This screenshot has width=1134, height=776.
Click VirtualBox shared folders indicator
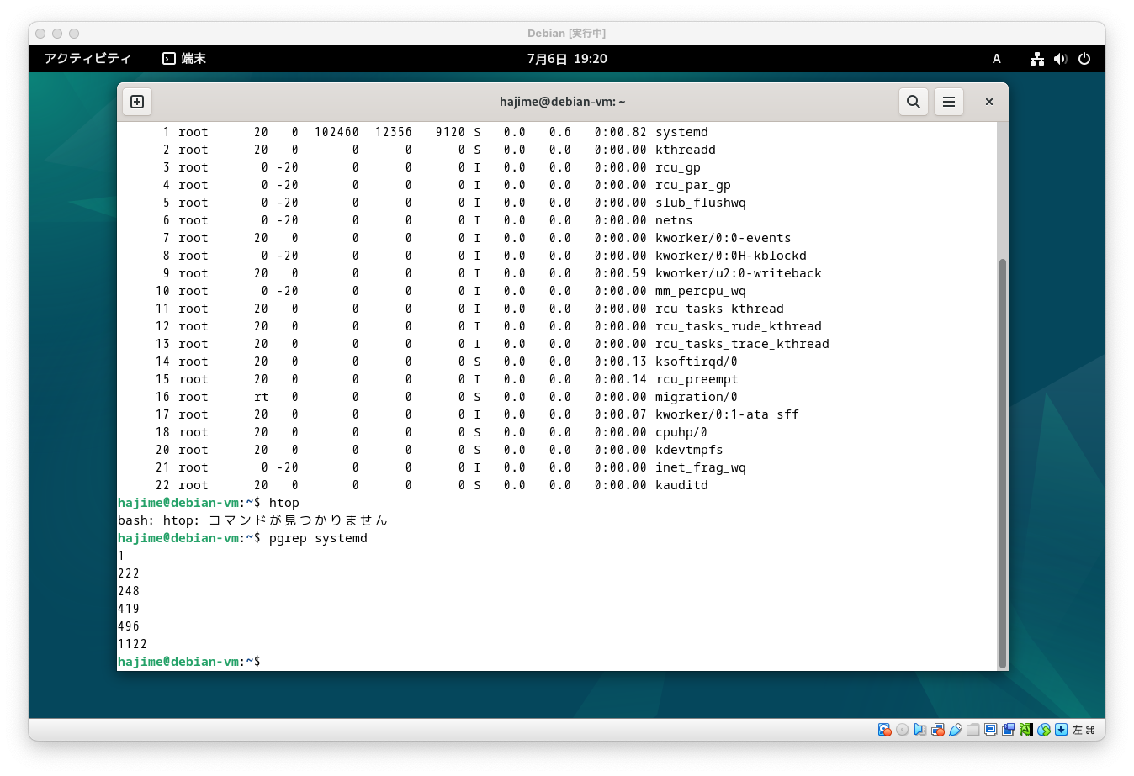tap(973, 730)
